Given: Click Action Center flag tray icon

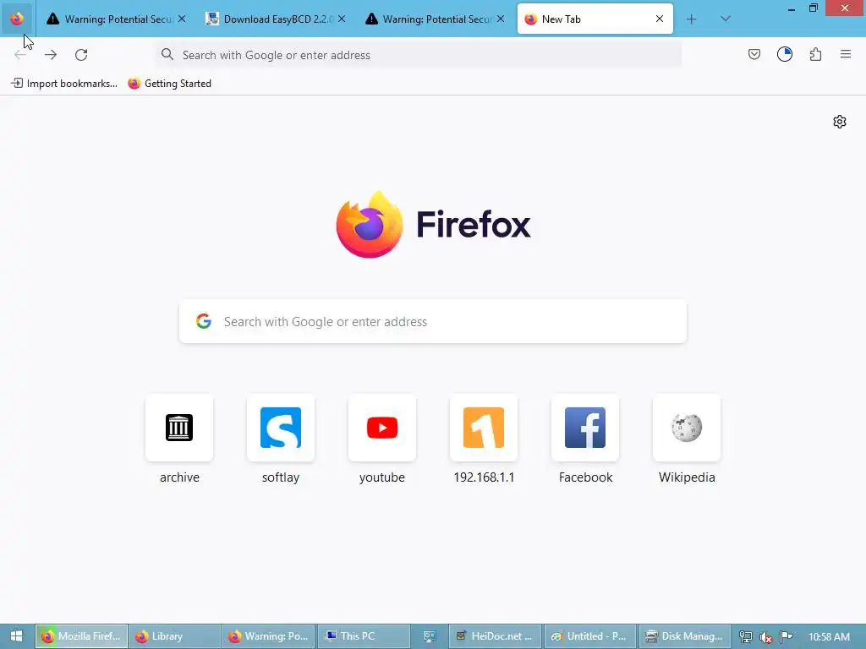Looking at the screenshot, I should 786,637.
